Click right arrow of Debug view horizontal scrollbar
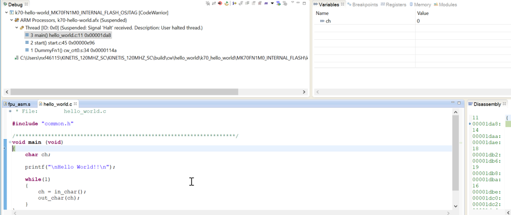This screenshot has width=511, height=215. 304,92
